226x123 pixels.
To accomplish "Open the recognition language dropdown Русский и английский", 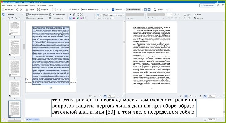I will (x=90, y=9).
